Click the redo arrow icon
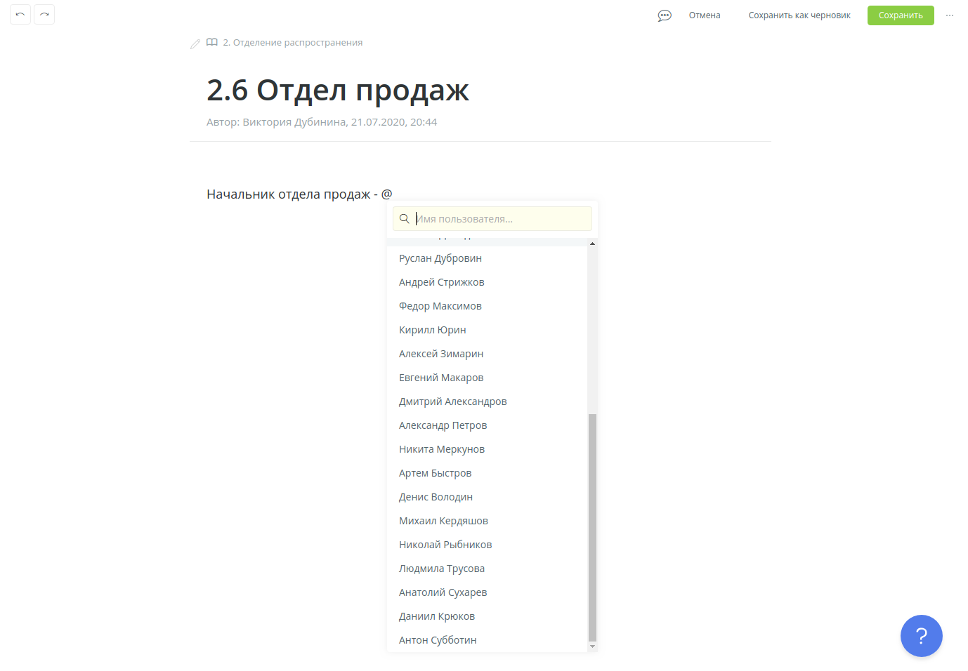Screen dimensions: 968x671 (x=44, y=14)
